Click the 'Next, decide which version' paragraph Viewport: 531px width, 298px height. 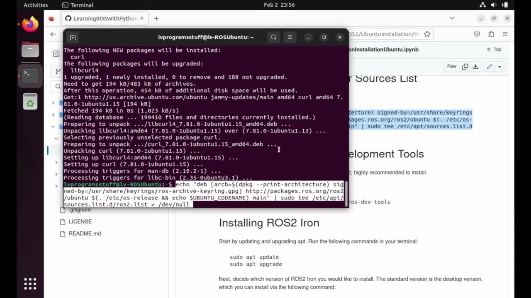(x=351, y=283)
